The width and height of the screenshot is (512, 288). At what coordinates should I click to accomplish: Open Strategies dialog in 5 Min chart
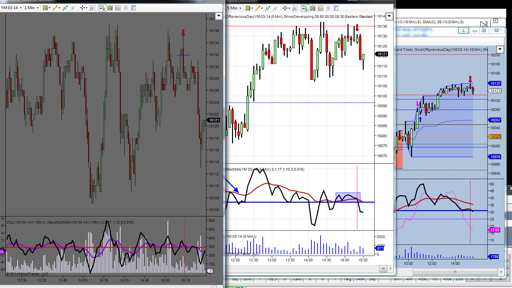coord(328,8)
